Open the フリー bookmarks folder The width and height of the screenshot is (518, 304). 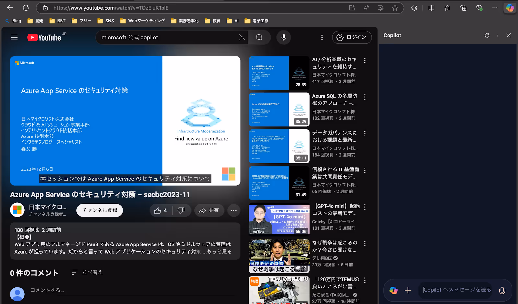tap(81, 21)
